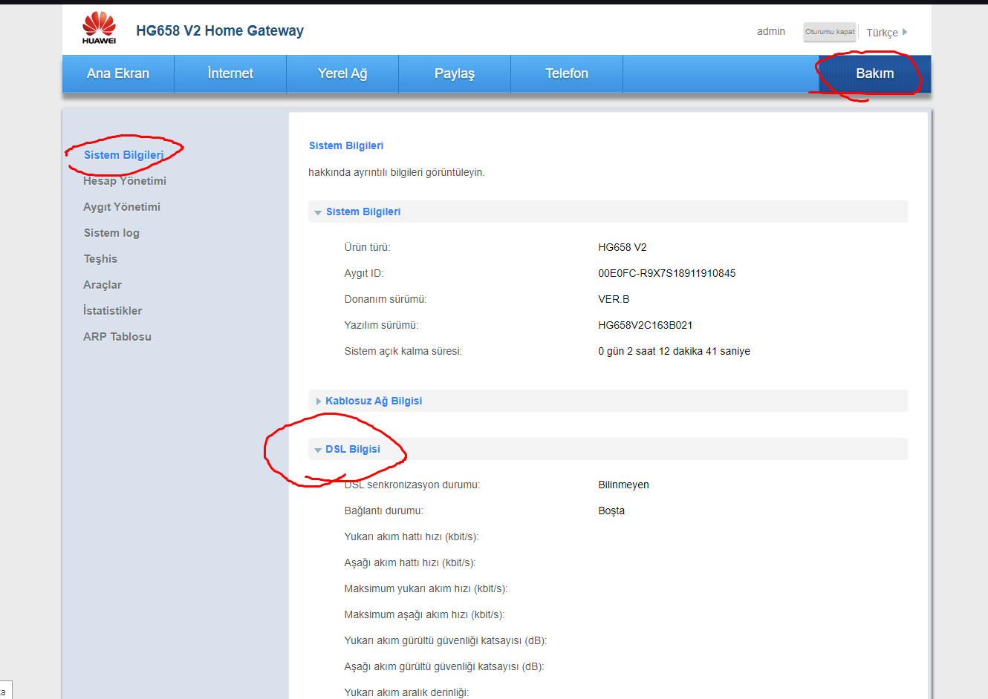Click the Ürün türü value HG658 V2
988x699 pixels.
pos(622,247)
